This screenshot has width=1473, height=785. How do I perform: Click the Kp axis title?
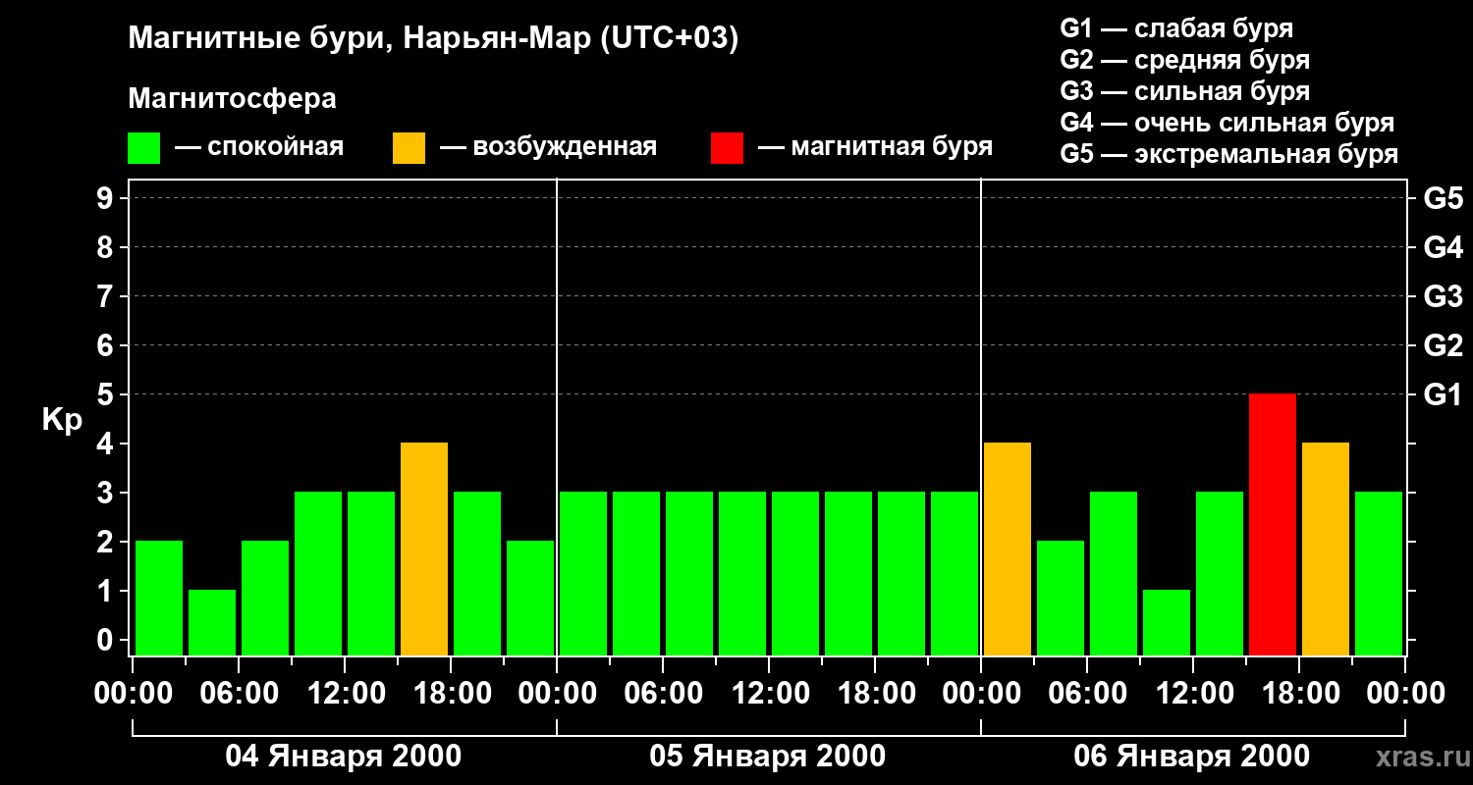click(62, 421)
